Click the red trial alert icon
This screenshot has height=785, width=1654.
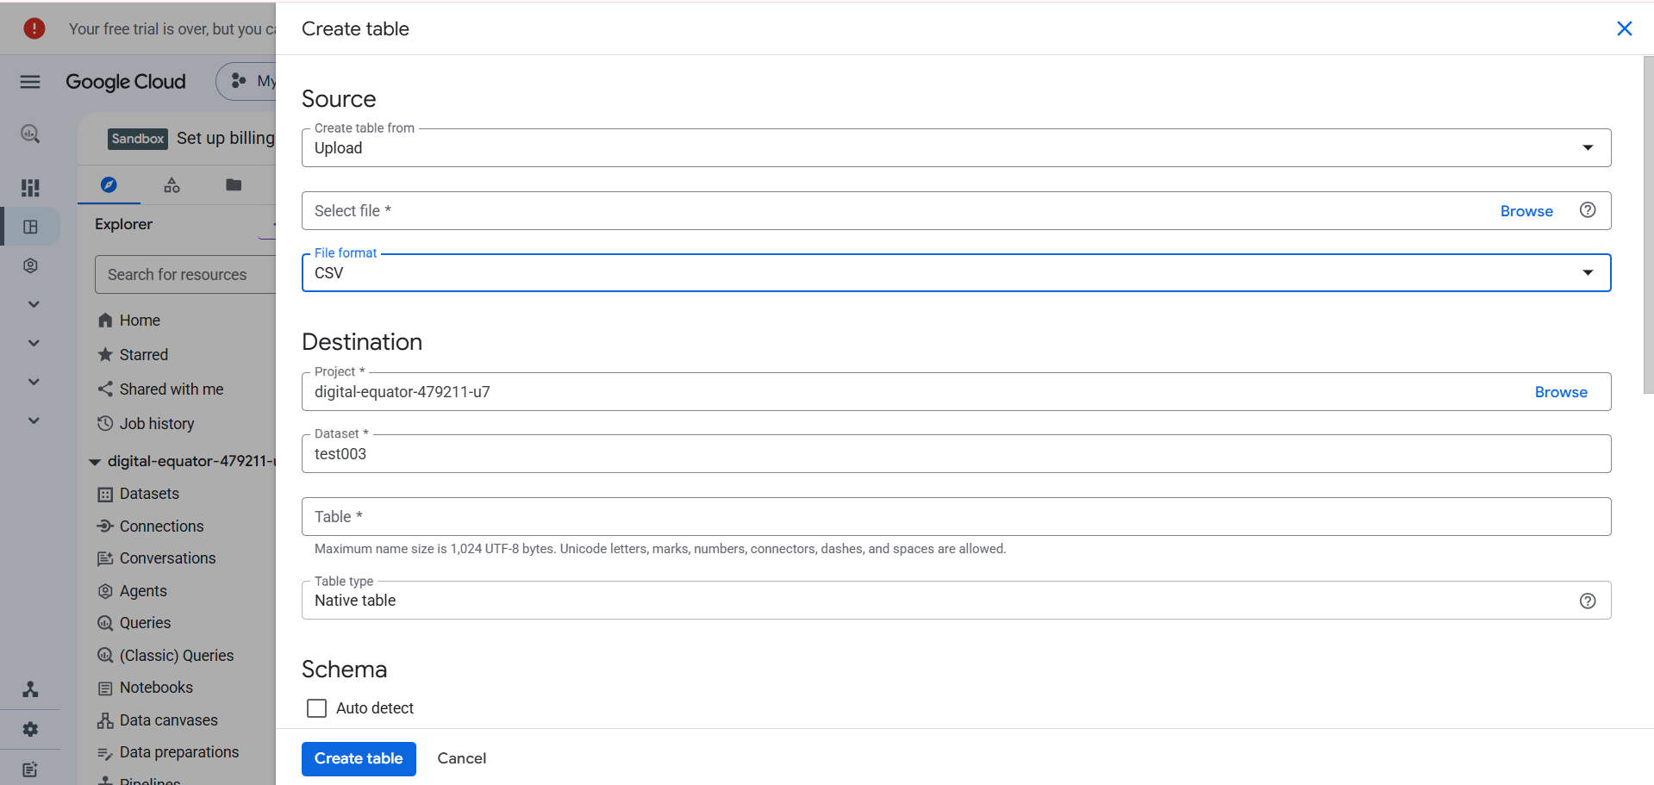(x=34, y=28)
